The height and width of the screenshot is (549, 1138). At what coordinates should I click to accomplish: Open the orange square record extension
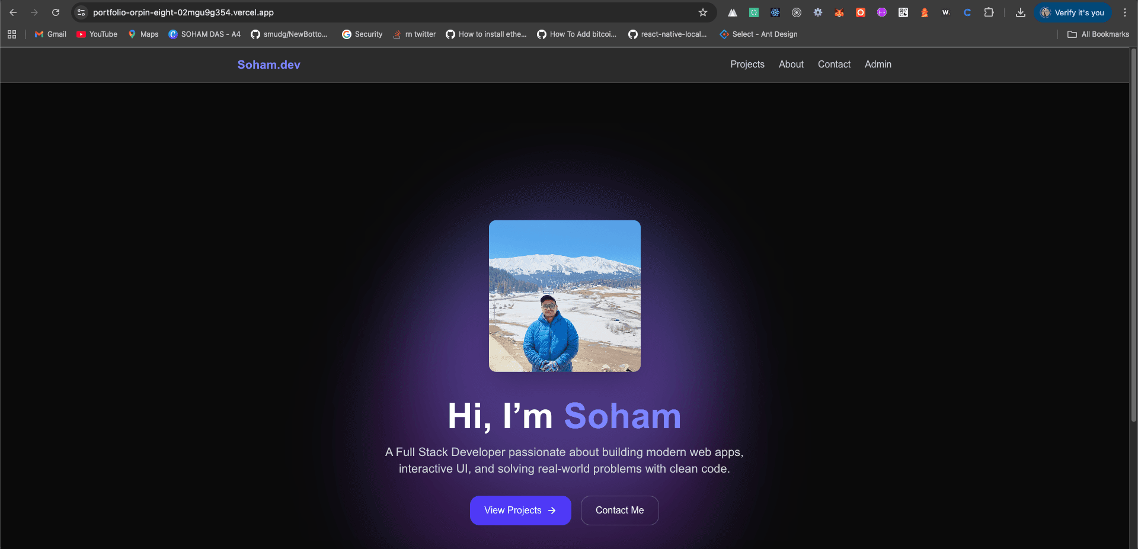[861, 12]
